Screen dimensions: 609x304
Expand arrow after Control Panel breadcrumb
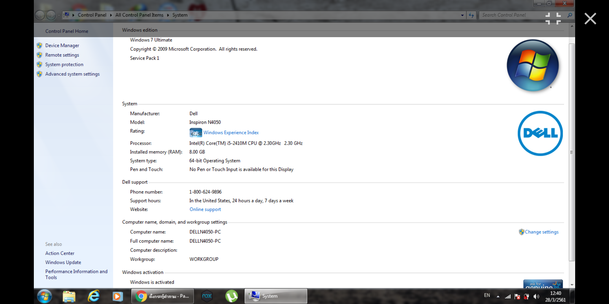click(111, 15)
